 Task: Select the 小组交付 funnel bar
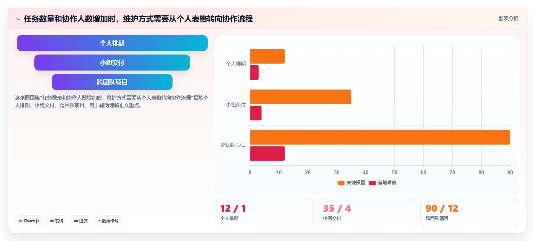112,63
